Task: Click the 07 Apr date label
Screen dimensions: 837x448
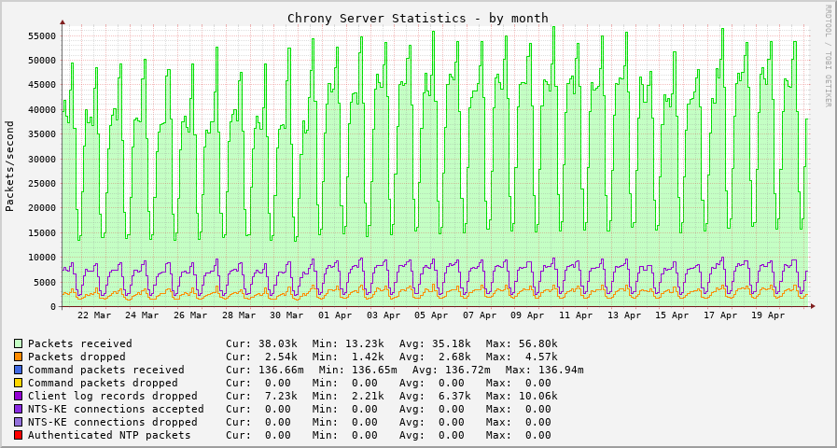Action: (480, 315)
